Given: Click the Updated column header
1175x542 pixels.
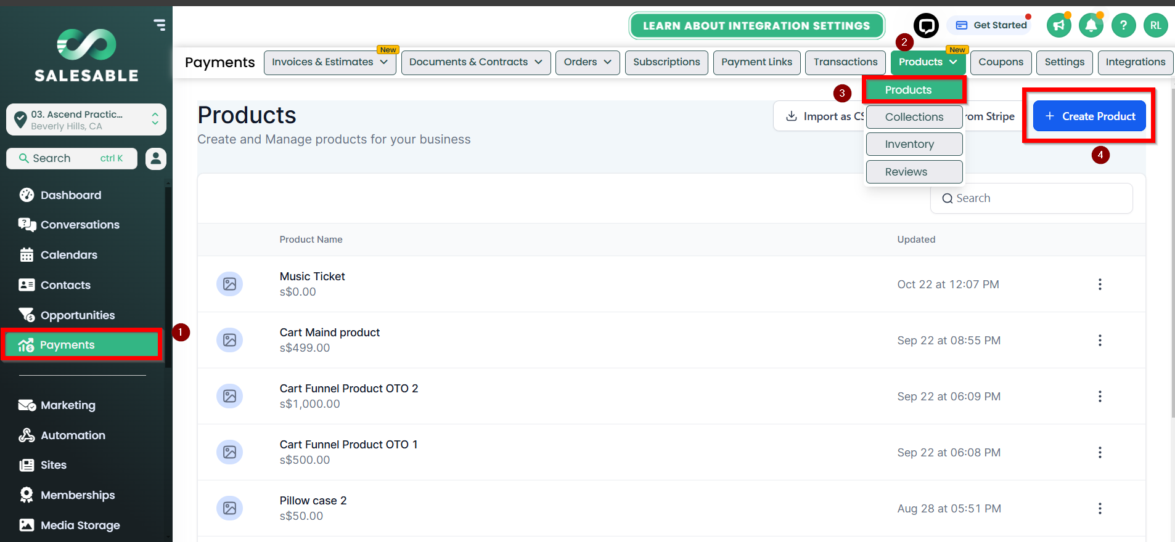Looking at the screenshot, I should [x=916, y=240].
